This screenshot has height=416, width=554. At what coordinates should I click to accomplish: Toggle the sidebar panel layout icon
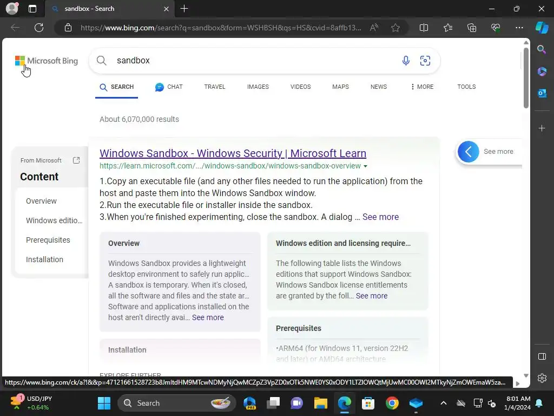point(542,356)
